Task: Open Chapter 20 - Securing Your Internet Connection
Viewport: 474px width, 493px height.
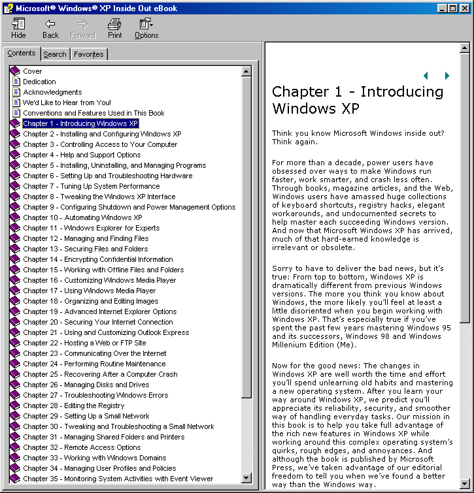Action: 98,322
